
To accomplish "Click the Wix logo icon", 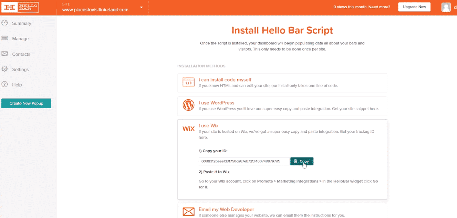I will 188,129.
